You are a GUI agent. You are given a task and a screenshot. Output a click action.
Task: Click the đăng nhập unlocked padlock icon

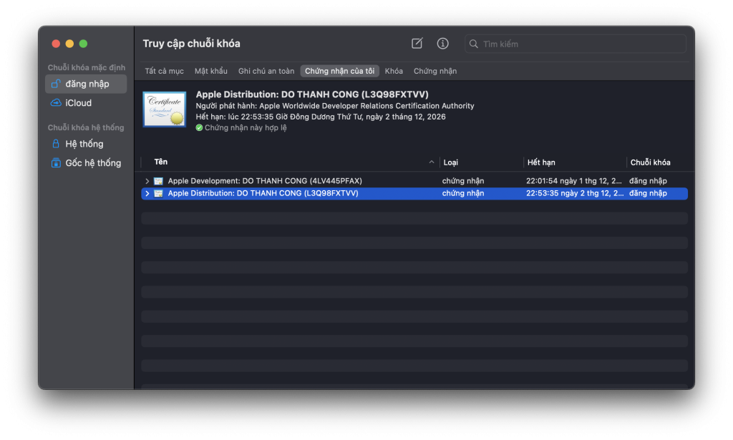click(x=56, y=84)
